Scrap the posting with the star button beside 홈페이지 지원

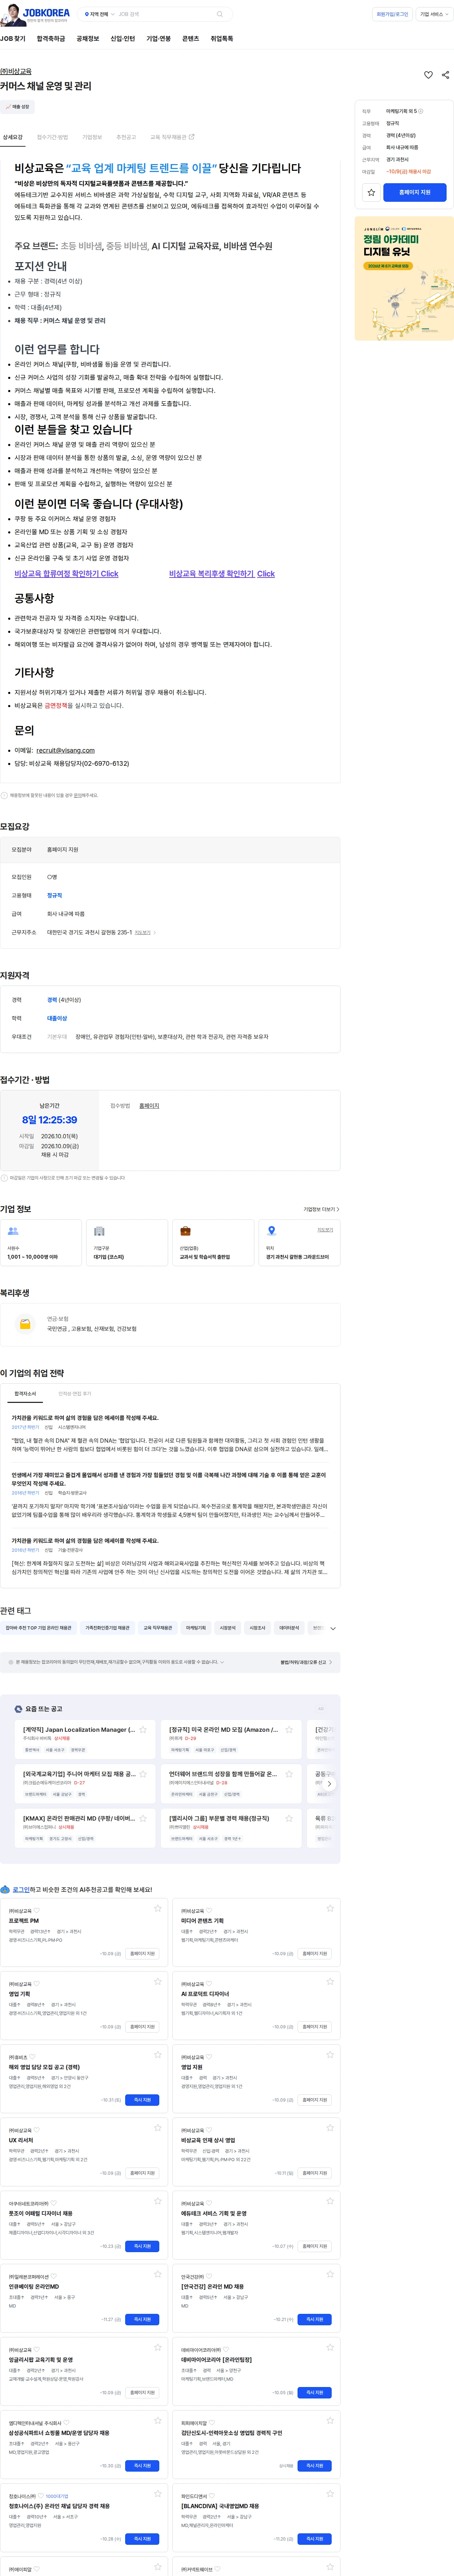point(371,192)
